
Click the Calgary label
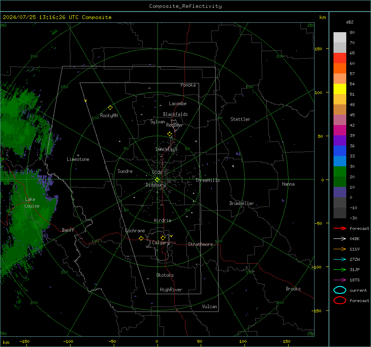161,243
